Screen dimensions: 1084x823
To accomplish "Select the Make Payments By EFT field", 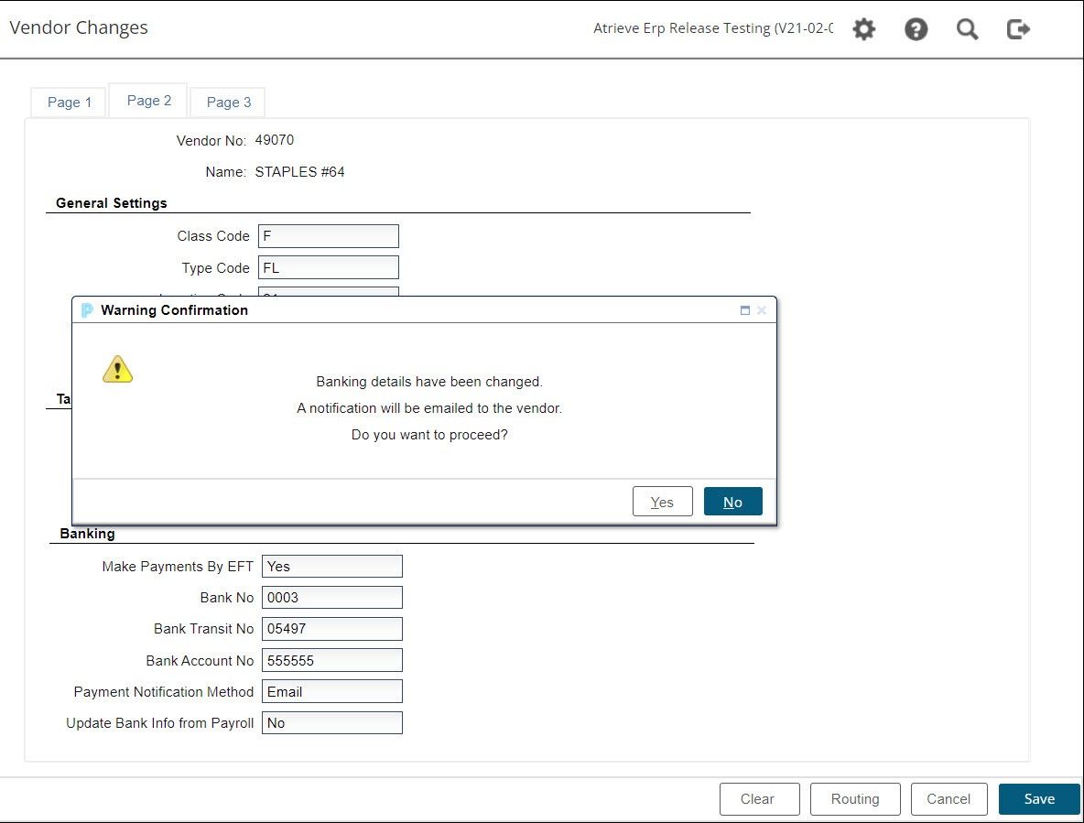I will pos(331,567).
